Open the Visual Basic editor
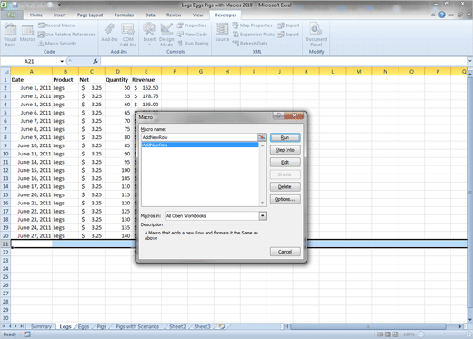473x339 pixels. [x=10, y=35]
